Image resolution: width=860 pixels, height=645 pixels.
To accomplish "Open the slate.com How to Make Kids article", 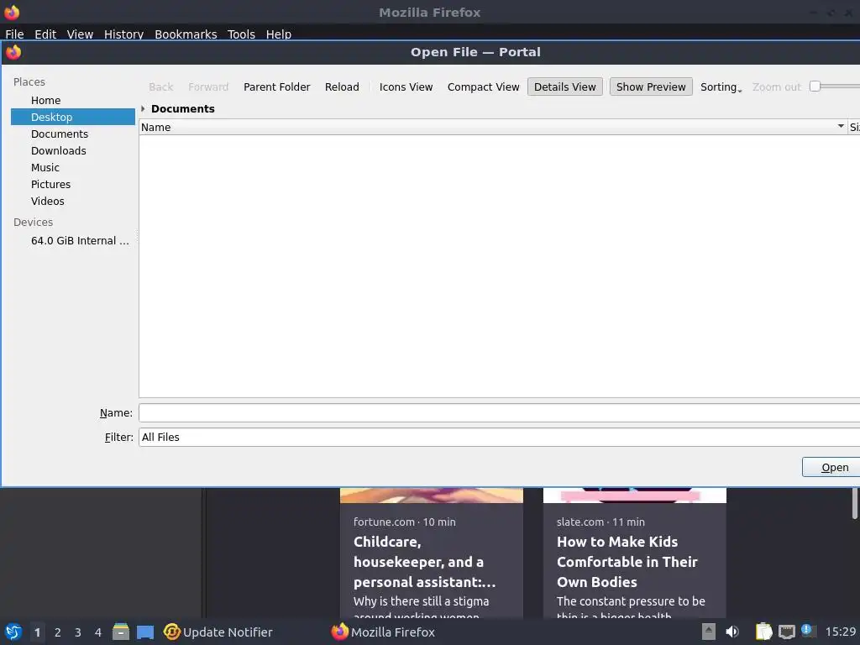I will coord(627,562).
